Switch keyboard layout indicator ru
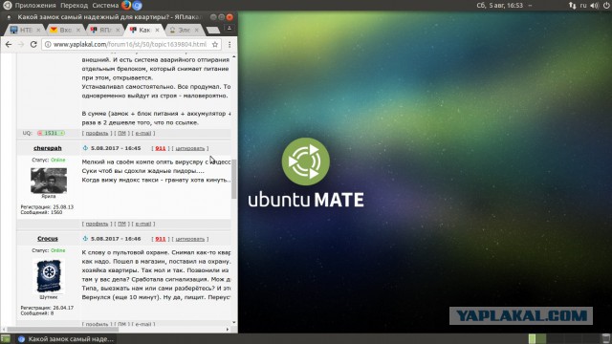Image resolution: width=612 pixels, height=344 pixels. [583, 6]
